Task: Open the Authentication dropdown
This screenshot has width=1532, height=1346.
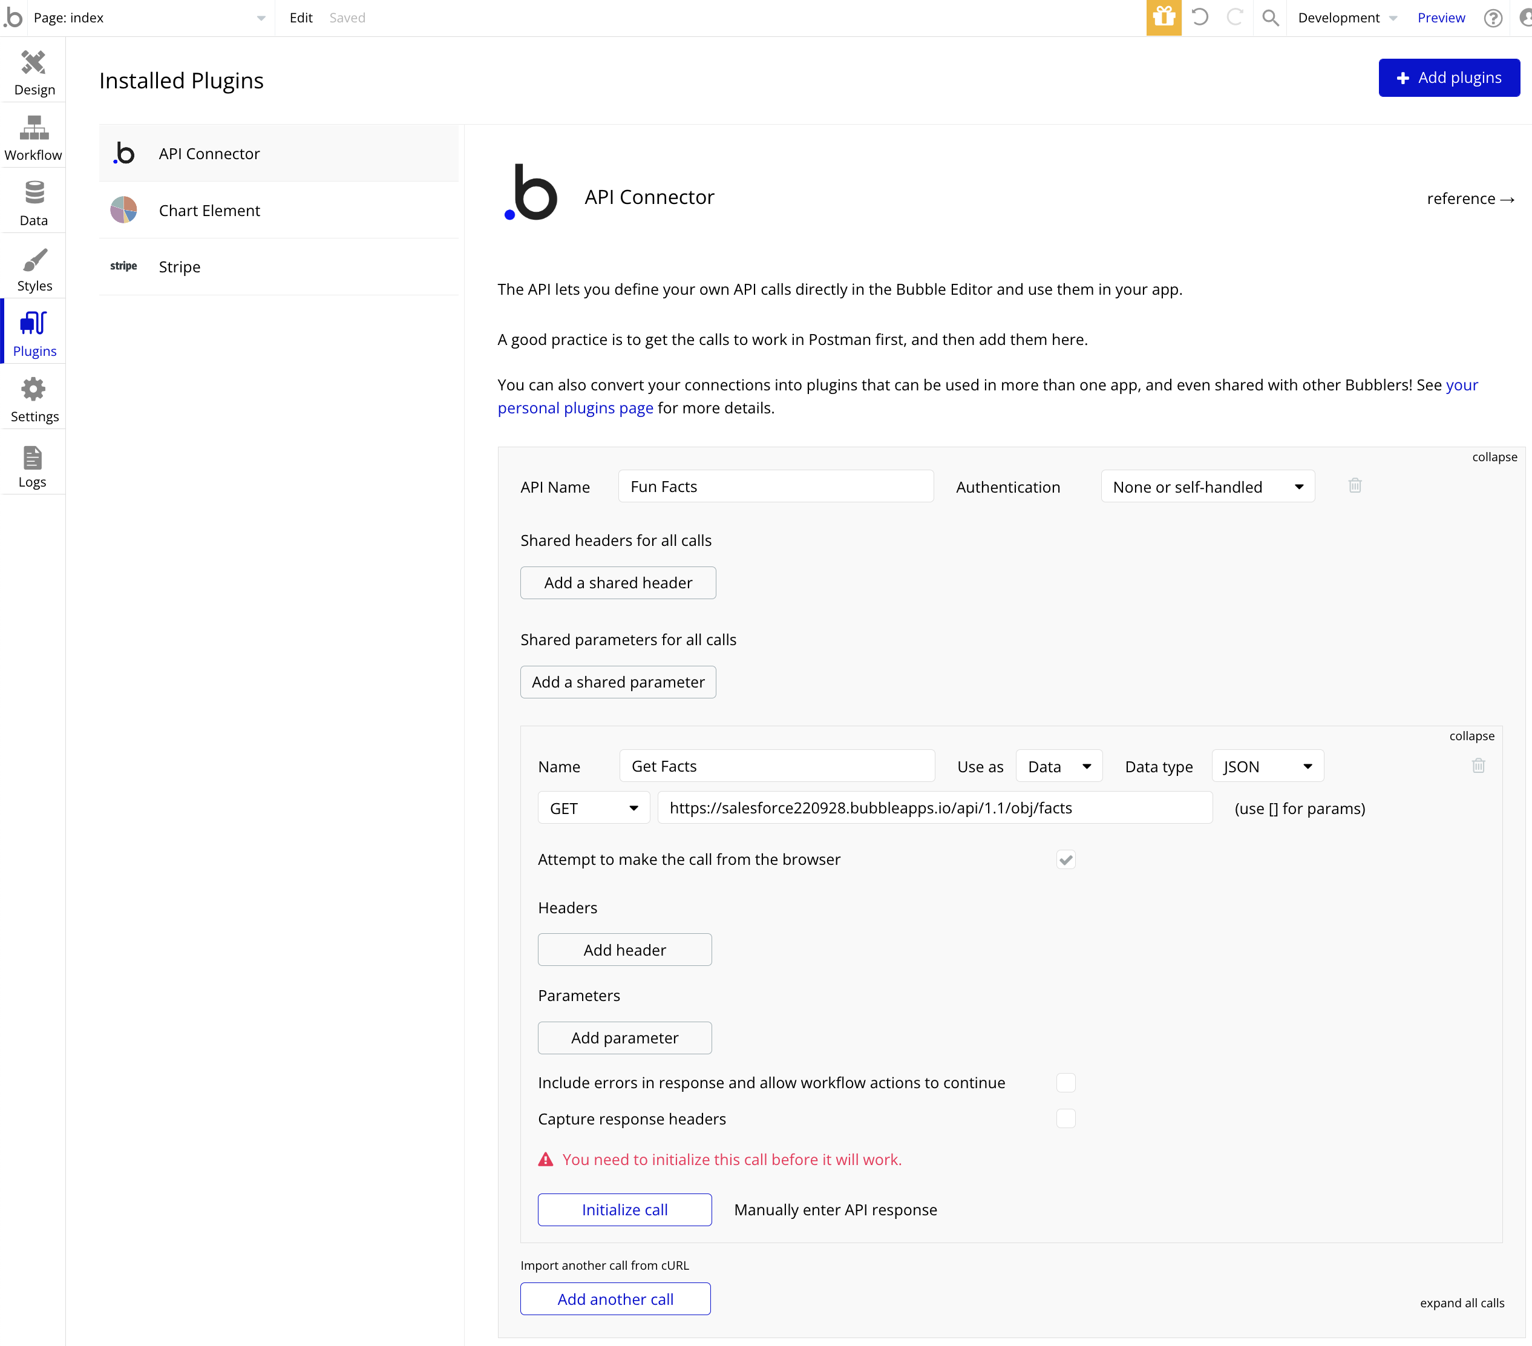Action: pyautogui.click(x=1206, y=487)
